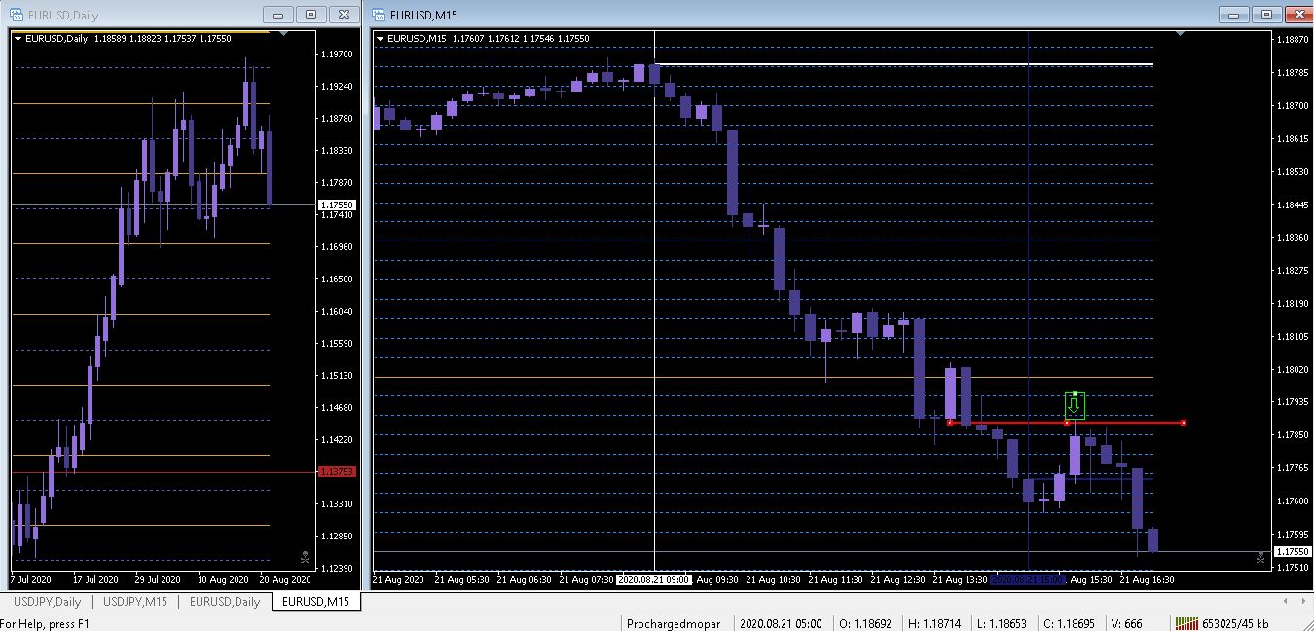Click chart shift triangle in Daily chart
This screenshot has width=1314, height=631.
(x=283, y=34)
